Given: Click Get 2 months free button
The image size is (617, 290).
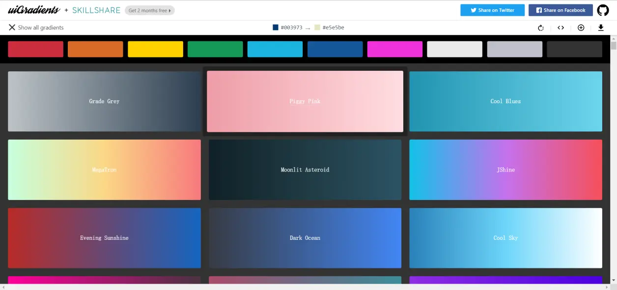Looking at the screenshot, I should click(150, 10).
